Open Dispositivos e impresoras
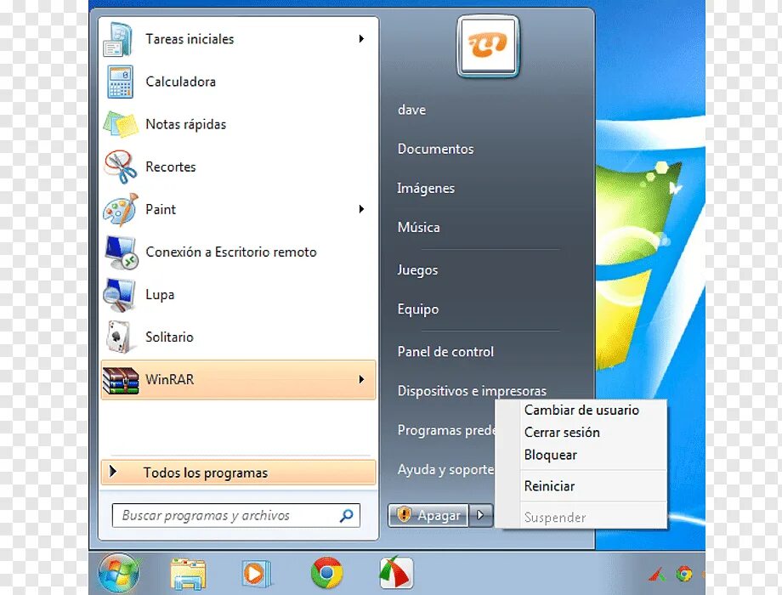 tap(472, 390)
